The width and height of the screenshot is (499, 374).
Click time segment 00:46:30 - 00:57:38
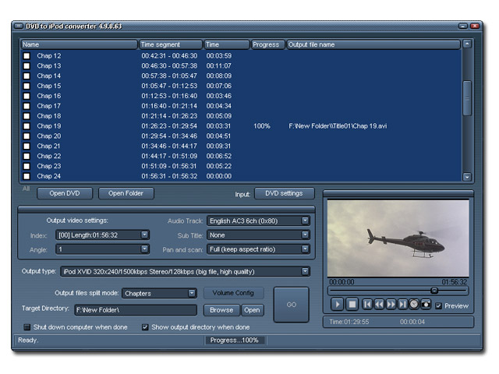pyautogui.click(x=169, y=65)
